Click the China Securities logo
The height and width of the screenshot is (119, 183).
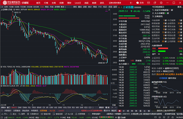point(12,3)
